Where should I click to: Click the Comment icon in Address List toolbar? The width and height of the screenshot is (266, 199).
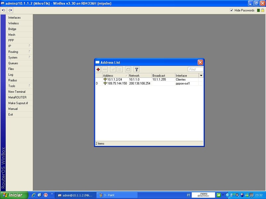coord(128,69)
